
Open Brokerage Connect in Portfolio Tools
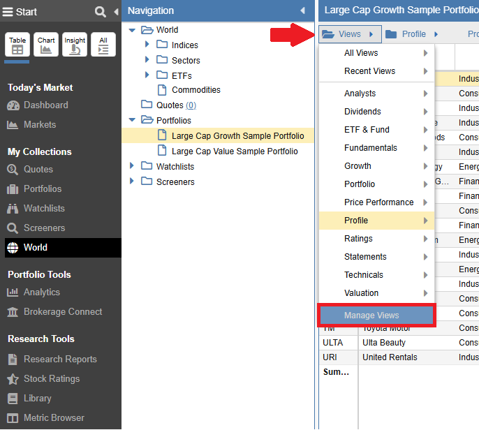(62, 312)
